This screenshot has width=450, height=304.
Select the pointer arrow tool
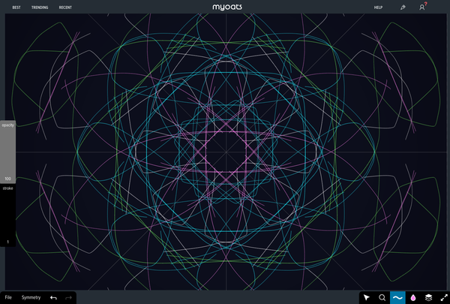point(367,297)
